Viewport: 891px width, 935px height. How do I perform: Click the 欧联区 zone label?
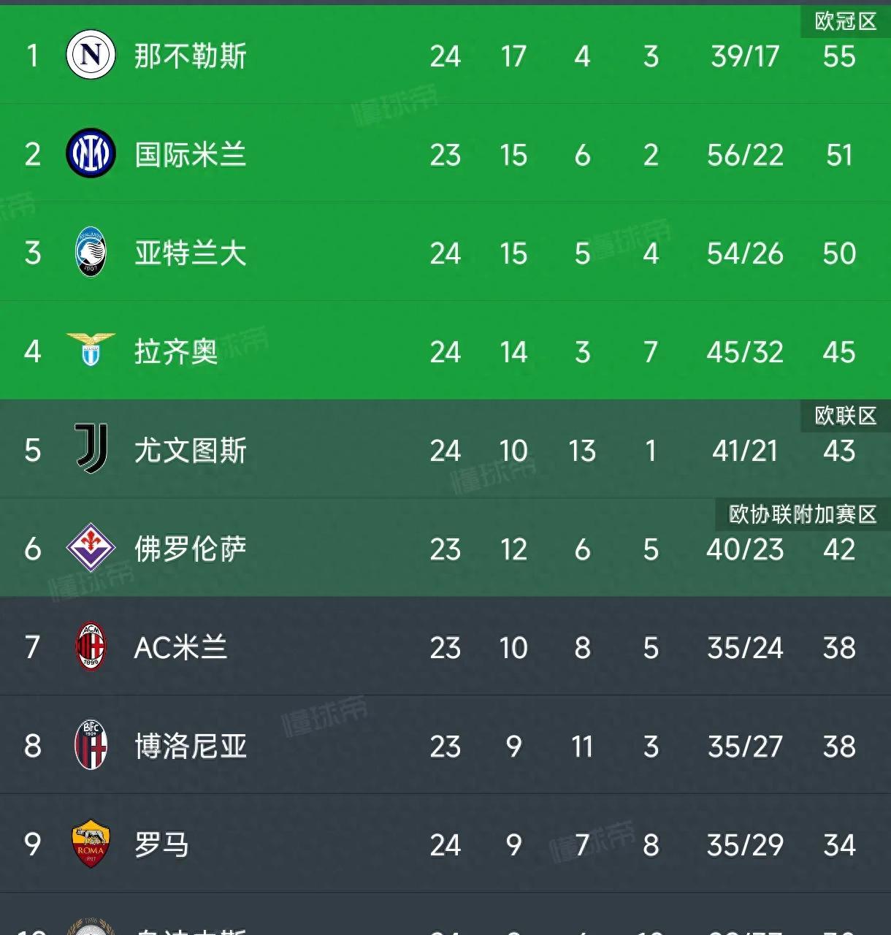(x=846, y=416)
